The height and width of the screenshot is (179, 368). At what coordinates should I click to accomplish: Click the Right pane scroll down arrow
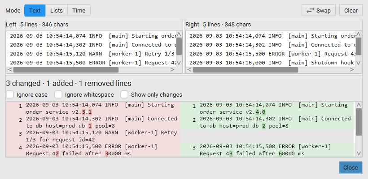(x=359, y=63)
